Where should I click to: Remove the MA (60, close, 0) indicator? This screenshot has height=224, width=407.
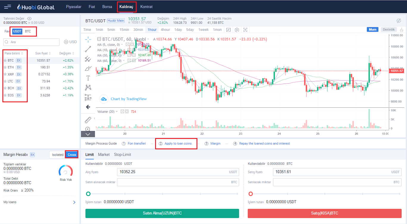134,60
